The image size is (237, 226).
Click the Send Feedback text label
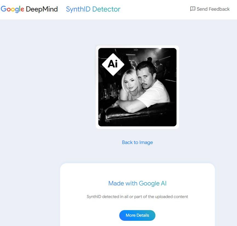point(213,9)
